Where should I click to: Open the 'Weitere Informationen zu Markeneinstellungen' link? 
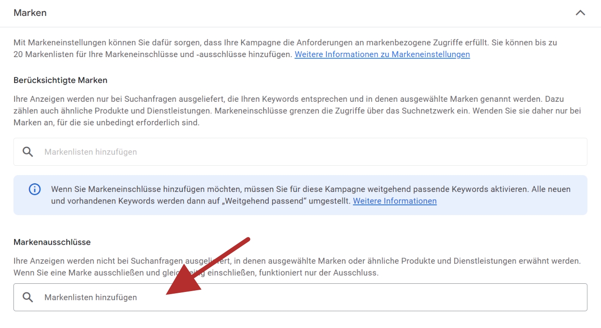pos(382,55)
